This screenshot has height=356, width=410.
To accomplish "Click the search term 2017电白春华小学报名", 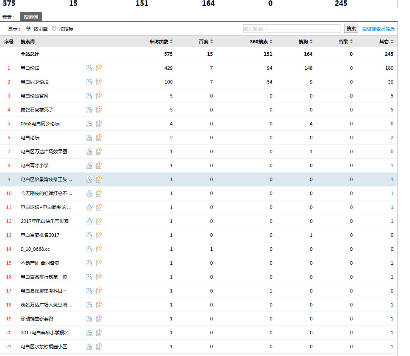I will click(x=44, y=333).
